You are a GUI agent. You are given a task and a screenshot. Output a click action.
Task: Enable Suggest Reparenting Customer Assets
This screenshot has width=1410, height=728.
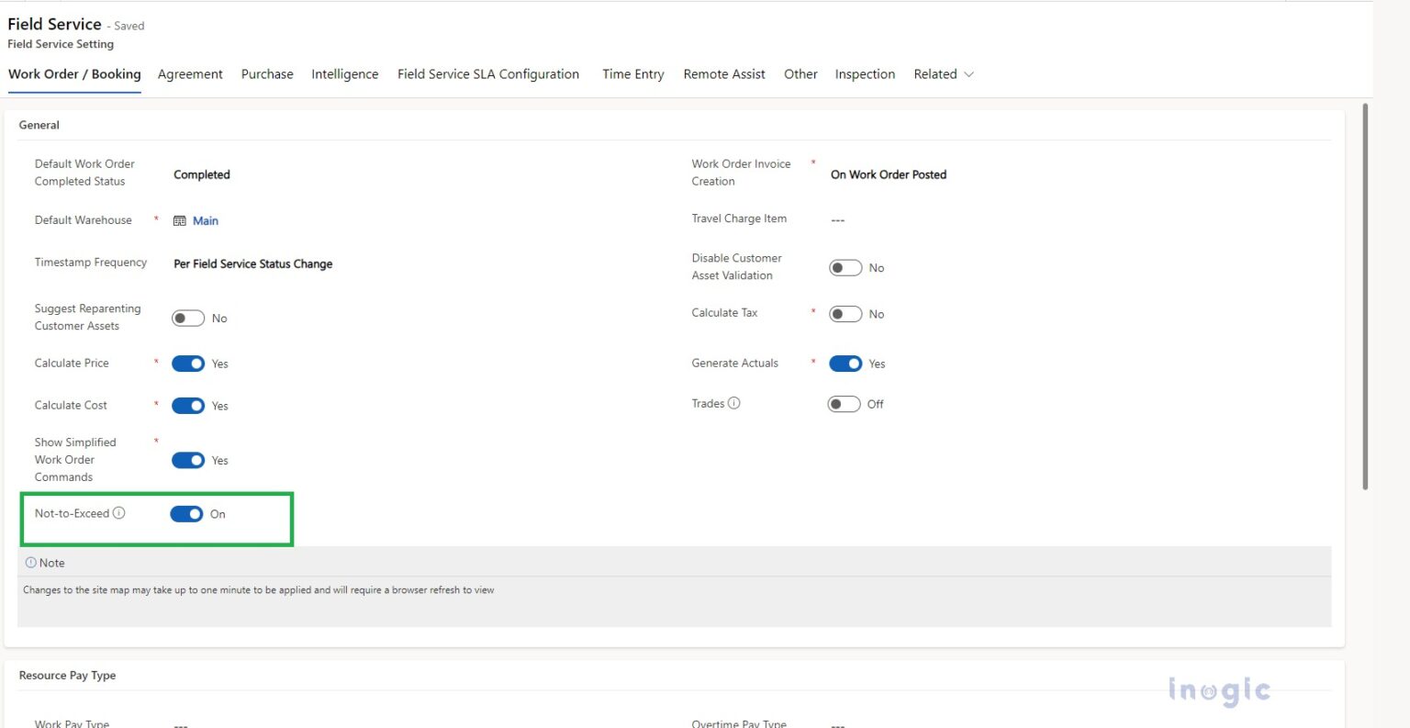click(188, 317)
